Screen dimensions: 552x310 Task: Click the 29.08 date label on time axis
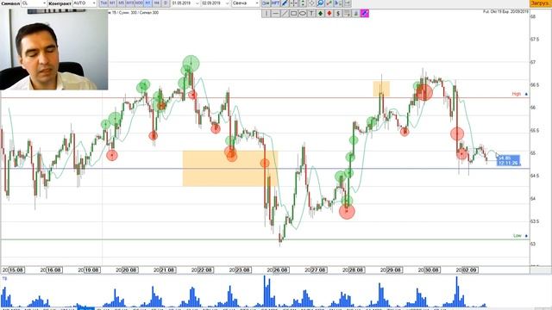(394, 270)
